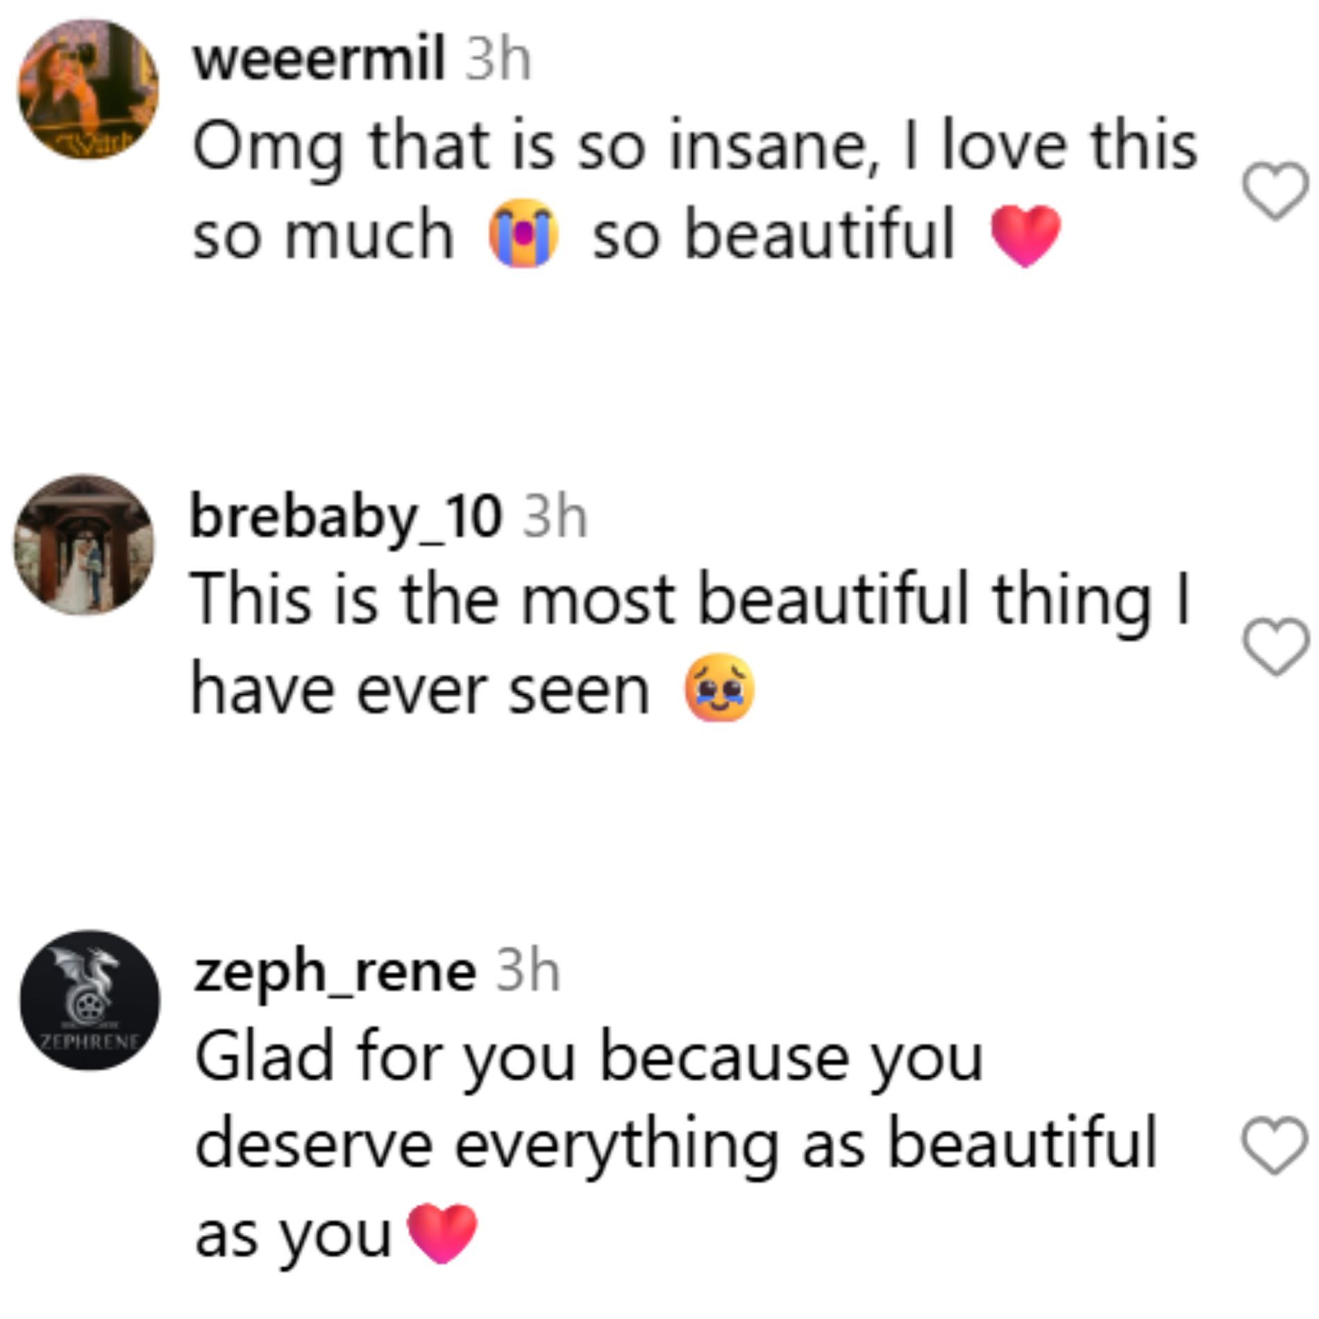This screenshot has height=1319, width=1319.
Task: Open the brebaby_10 username link
Action: tap(346, 517)
